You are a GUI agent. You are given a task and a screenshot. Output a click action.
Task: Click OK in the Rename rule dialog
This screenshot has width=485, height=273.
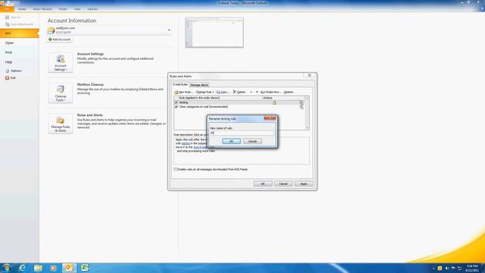coord(231,141)
